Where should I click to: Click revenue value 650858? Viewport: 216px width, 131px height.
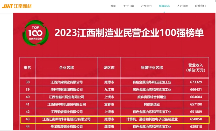pos(196,119)
